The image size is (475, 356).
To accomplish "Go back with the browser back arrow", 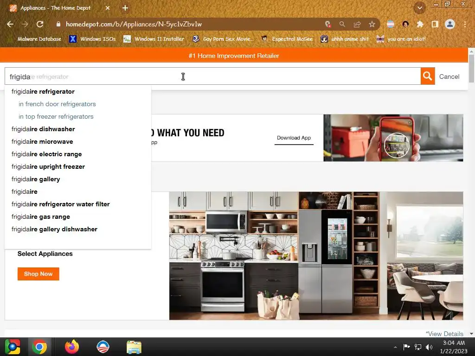I will [x=10, y=24].
